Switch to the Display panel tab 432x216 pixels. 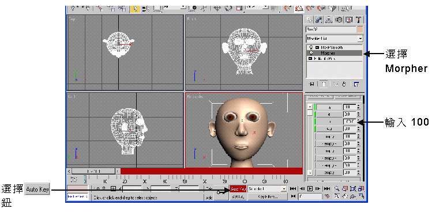(x=349, y=20)
